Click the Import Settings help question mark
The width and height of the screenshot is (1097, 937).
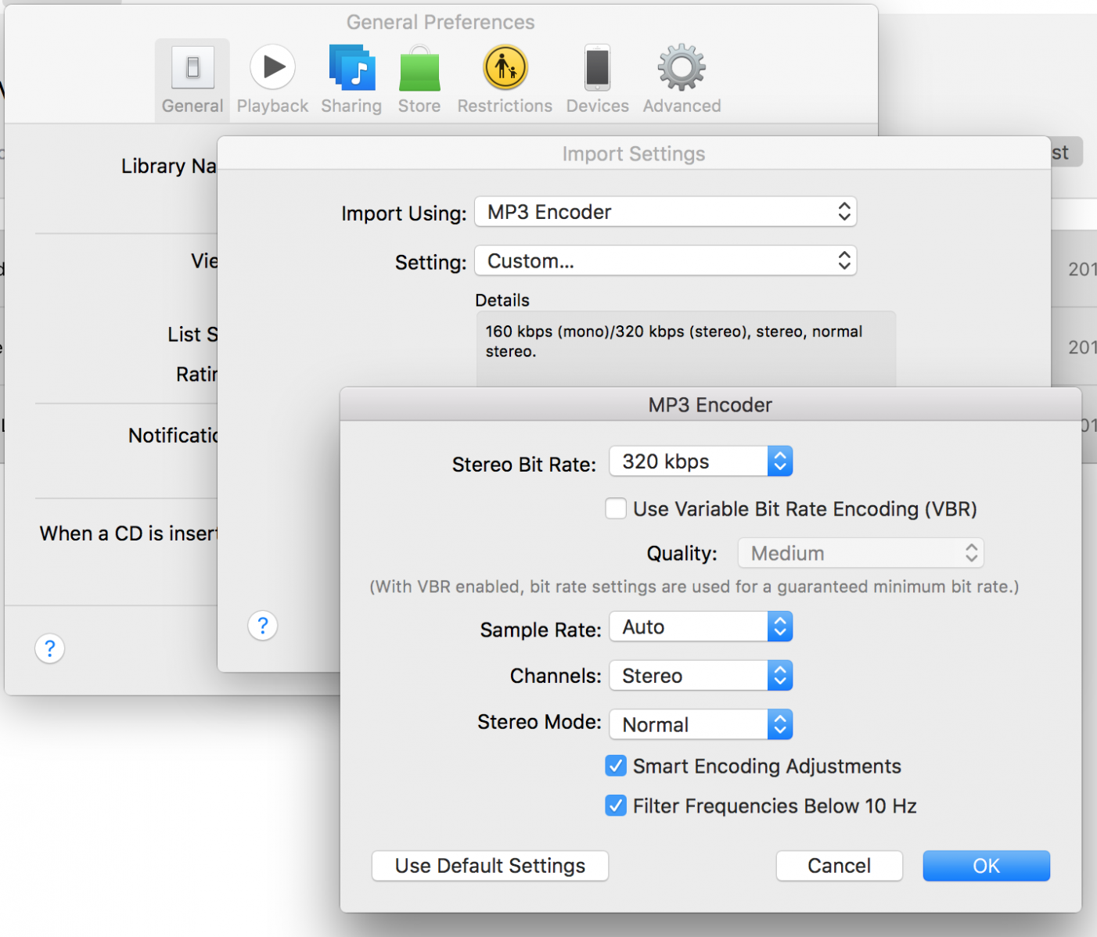tap(263, 626)
